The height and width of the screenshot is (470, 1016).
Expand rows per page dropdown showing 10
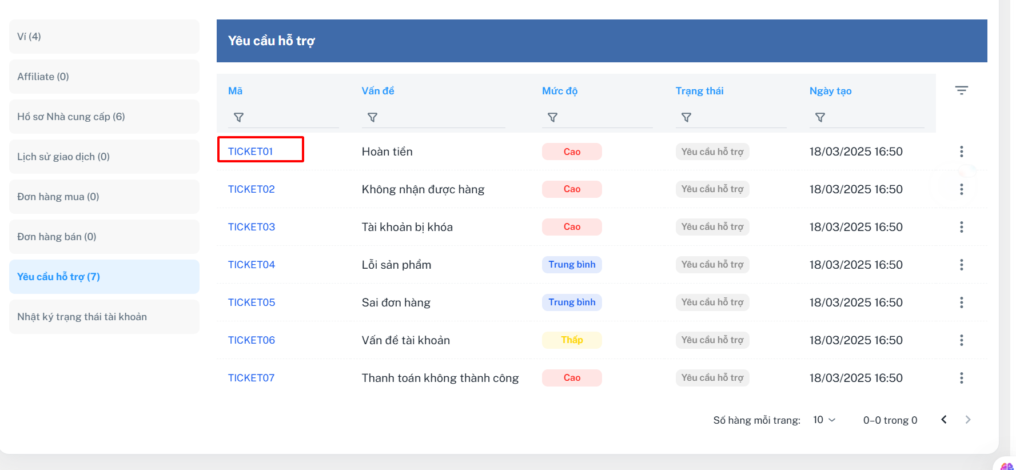click(x=824, y=420)
